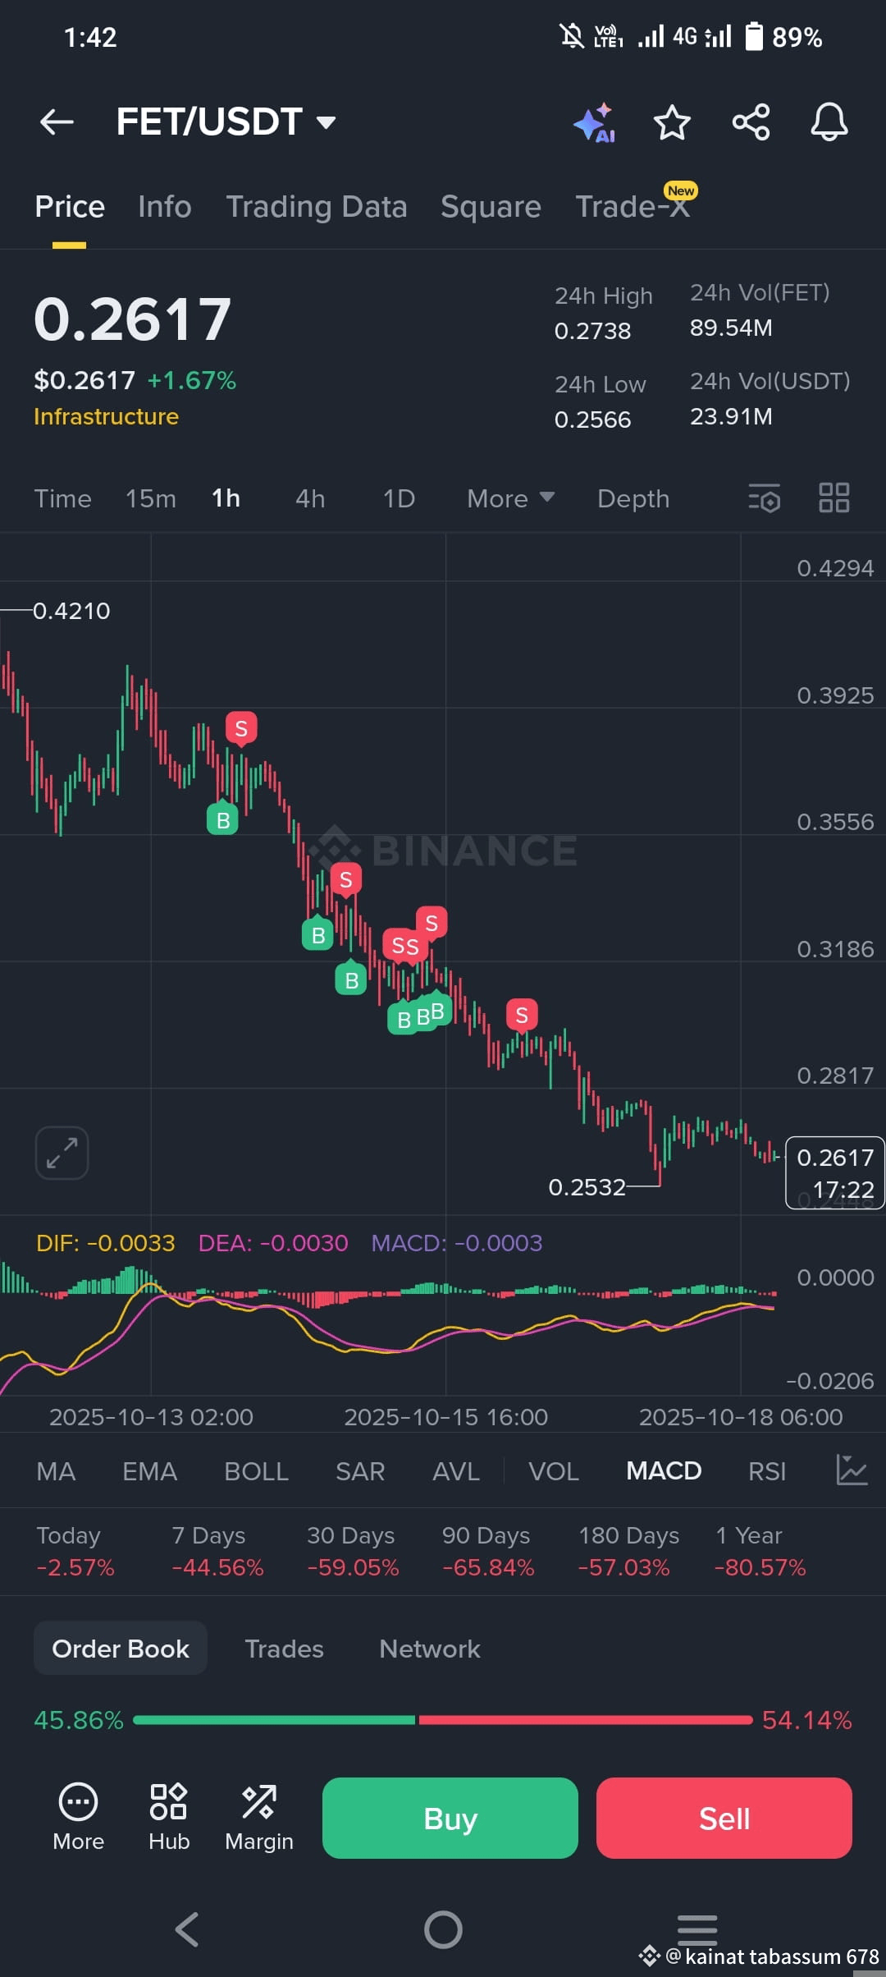
Task: Select the 1D interval
Action: pyautogui.click(x=400, y=498)
